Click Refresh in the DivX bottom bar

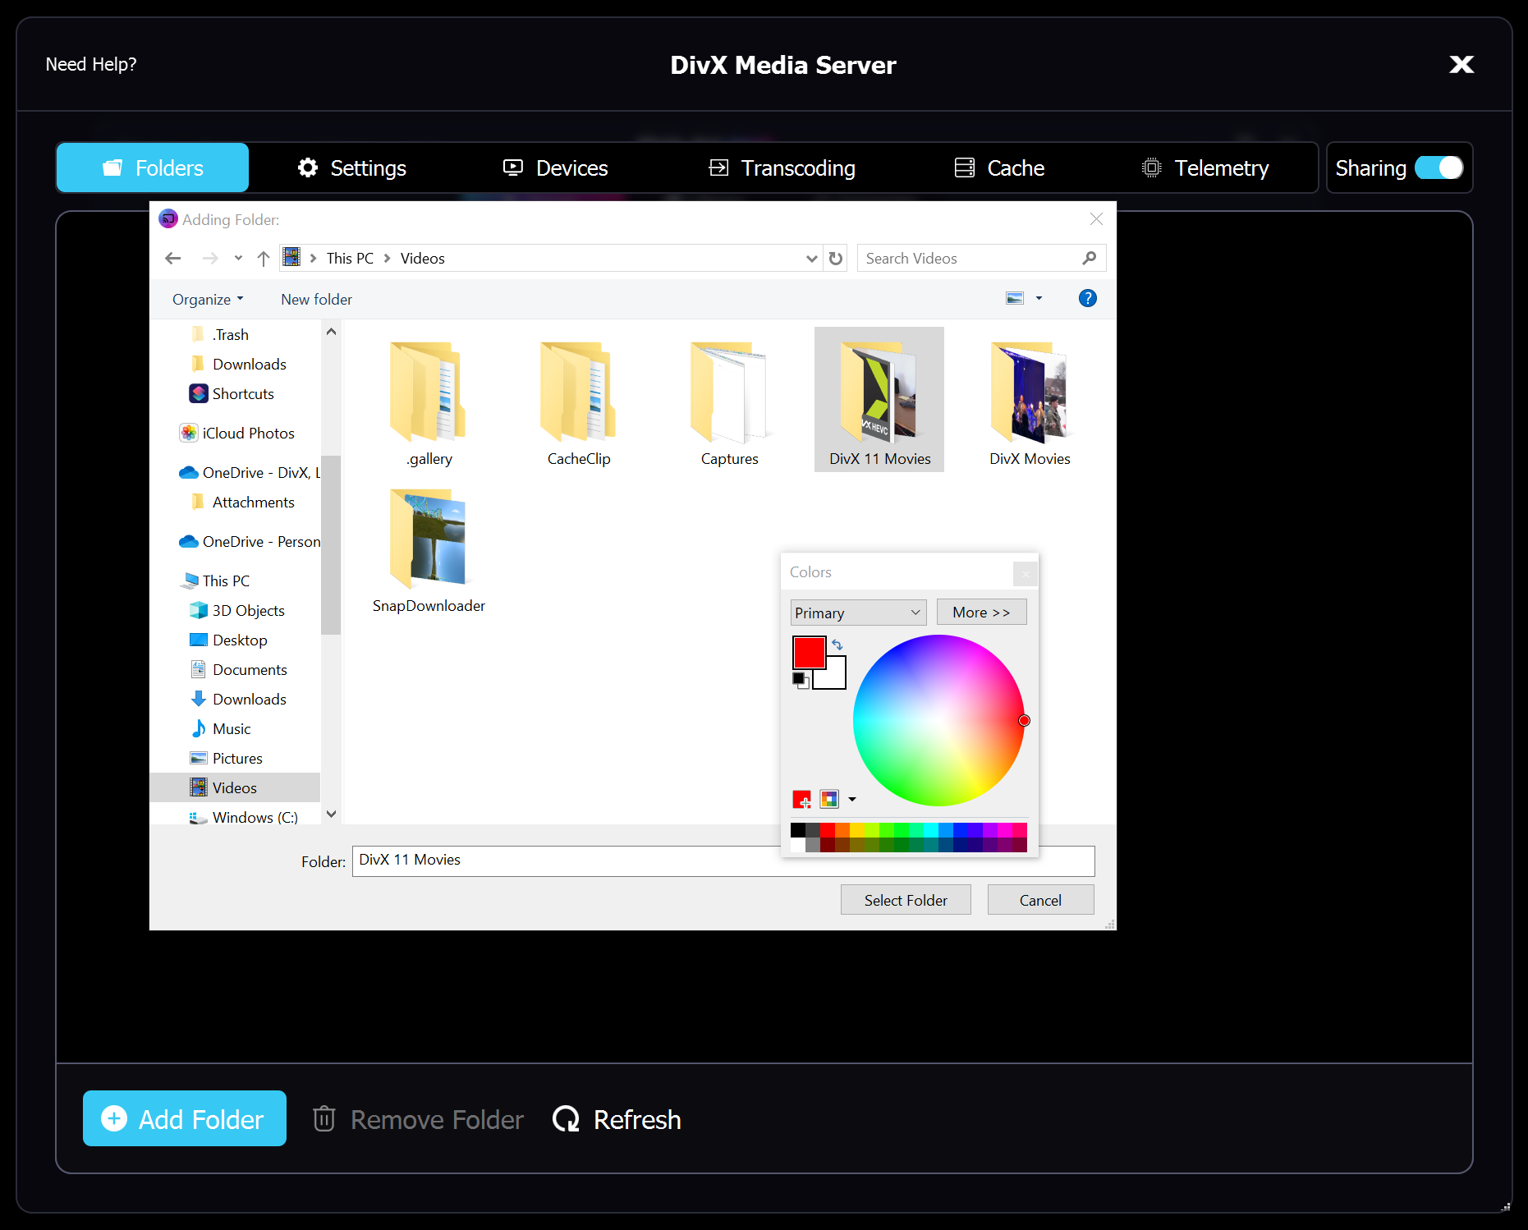pyautogui.click(x=617, y=1119)
